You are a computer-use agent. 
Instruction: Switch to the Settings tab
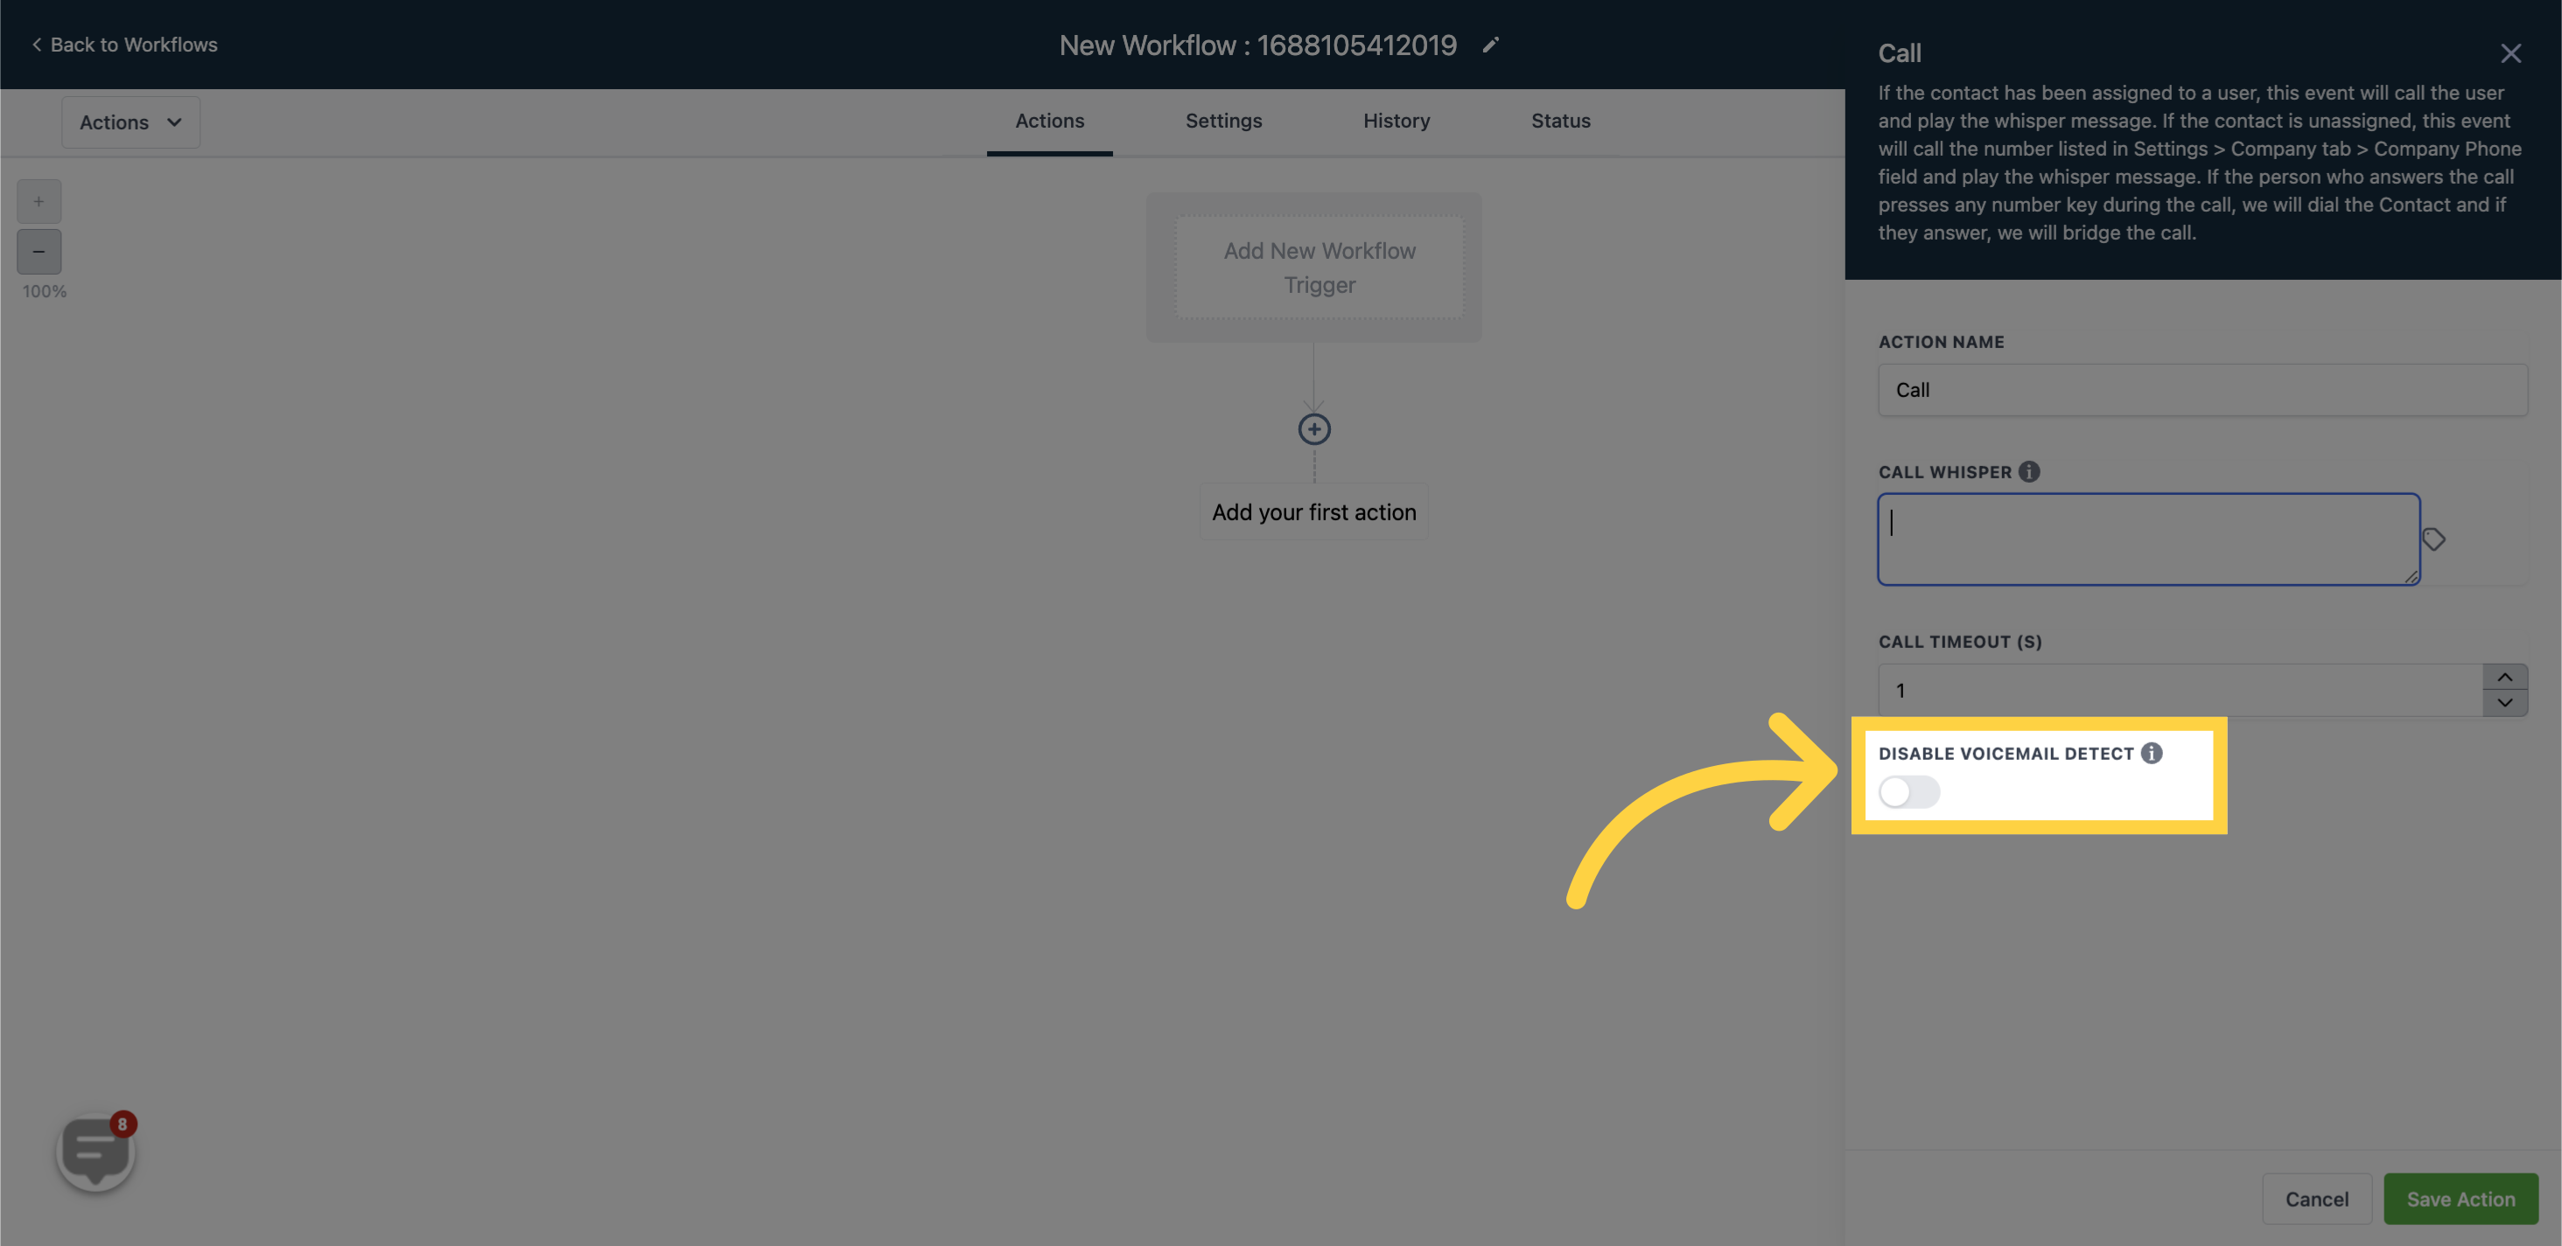(x=1224, y=121)
